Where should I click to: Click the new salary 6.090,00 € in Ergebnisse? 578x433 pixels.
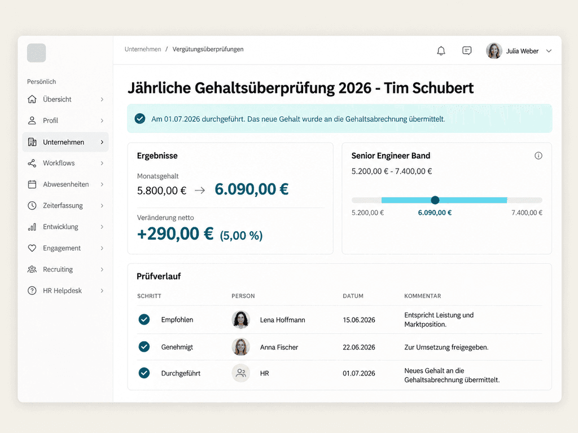point(251,189)
